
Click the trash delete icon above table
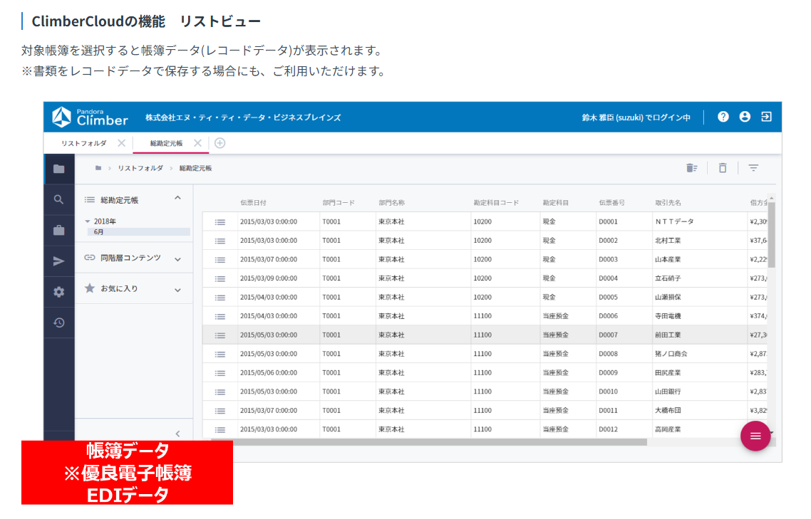(x=723, y=168)
